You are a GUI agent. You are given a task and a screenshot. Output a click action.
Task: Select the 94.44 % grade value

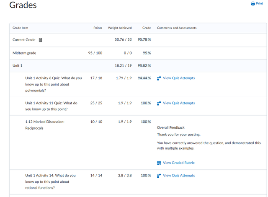(x=144, y=78)
